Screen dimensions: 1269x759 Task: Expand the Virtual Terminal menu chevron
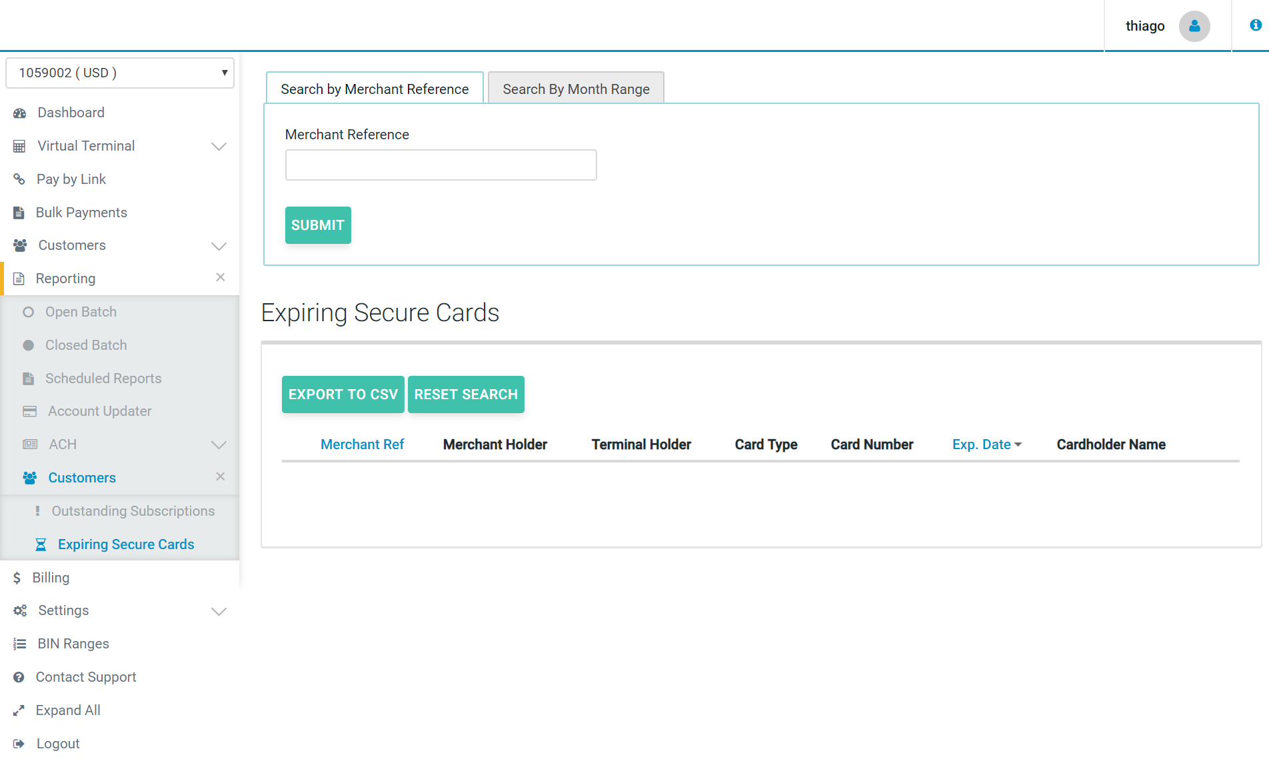click(x=219, y=147)
